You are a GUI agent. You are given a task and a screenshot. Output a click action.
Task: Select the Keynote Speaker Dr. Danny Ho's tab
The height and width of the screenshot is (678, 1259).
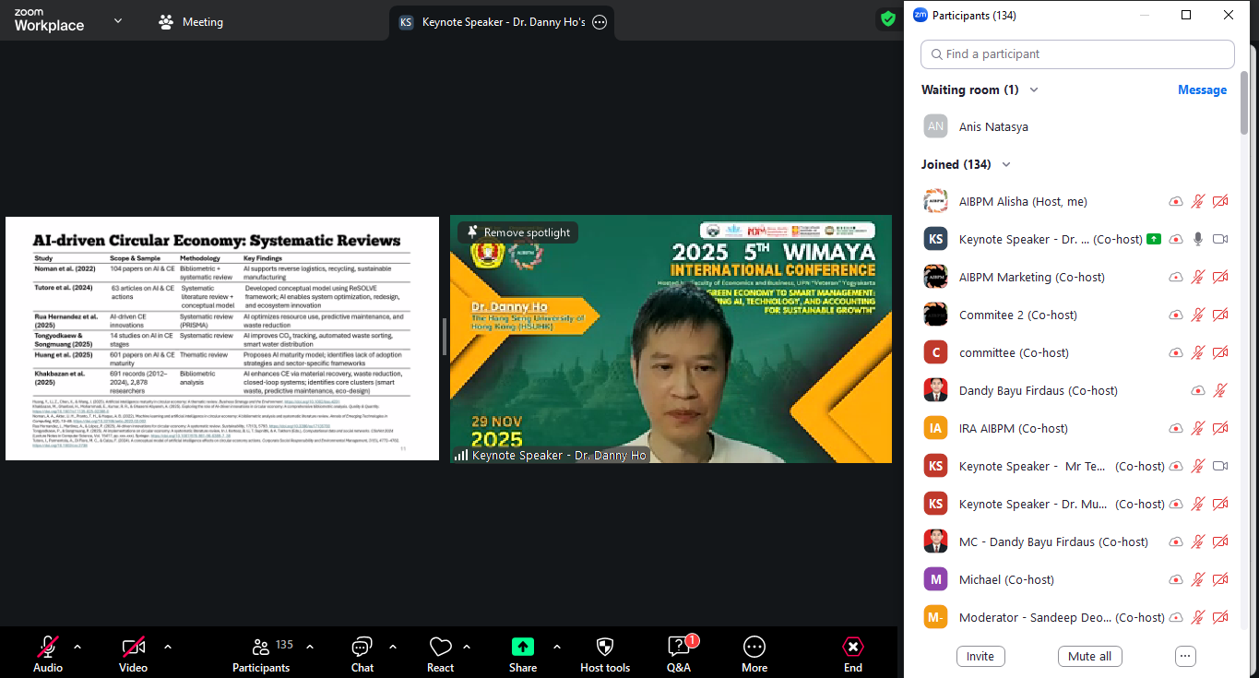tap(503, 22)
